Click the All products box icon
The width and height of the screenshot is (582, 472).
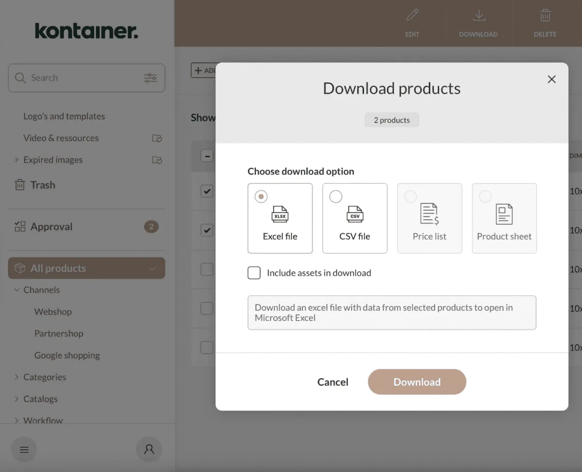pyautogui.click(x=20, y=268)
